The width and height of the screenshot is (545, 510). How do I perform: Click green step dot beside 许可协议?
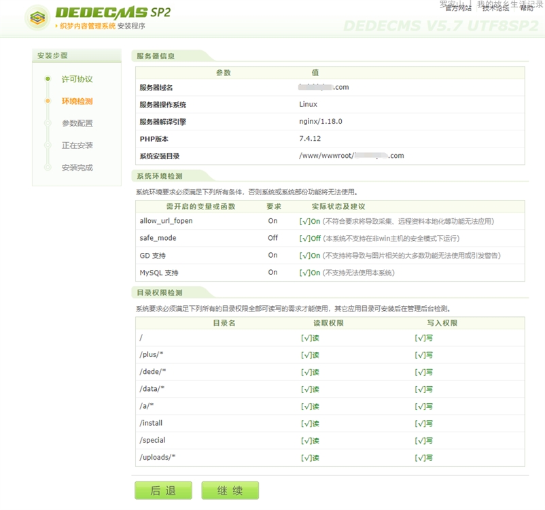click(x=48, y=79)
